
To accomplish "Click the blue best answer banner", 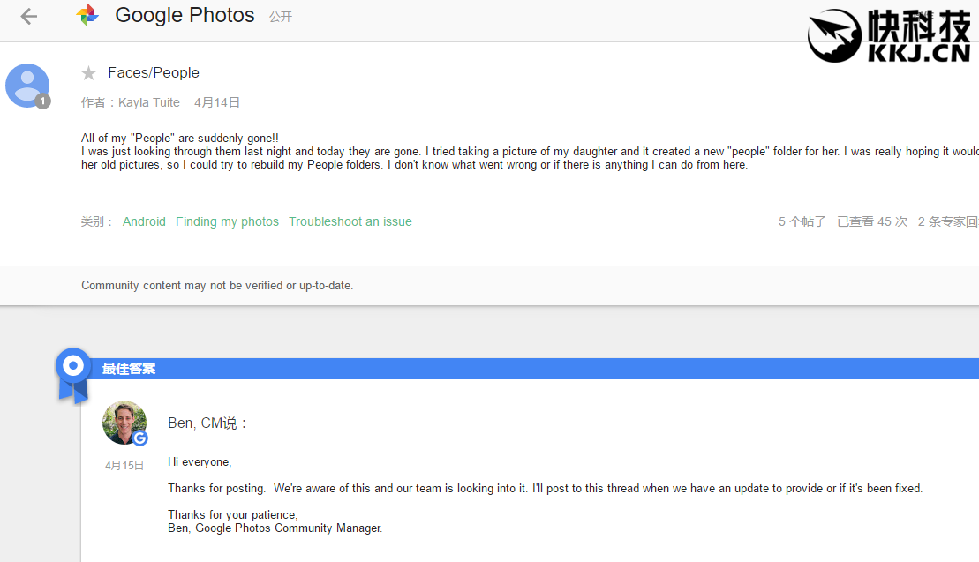I will [x=530, y=368].
